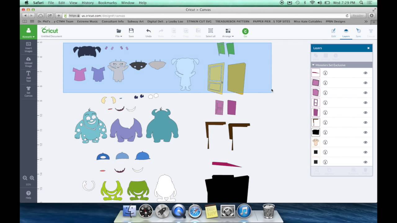Select the brown frame layer thumbnail
397x223 pixels.
pyautogui.click(x=315, y=122)
